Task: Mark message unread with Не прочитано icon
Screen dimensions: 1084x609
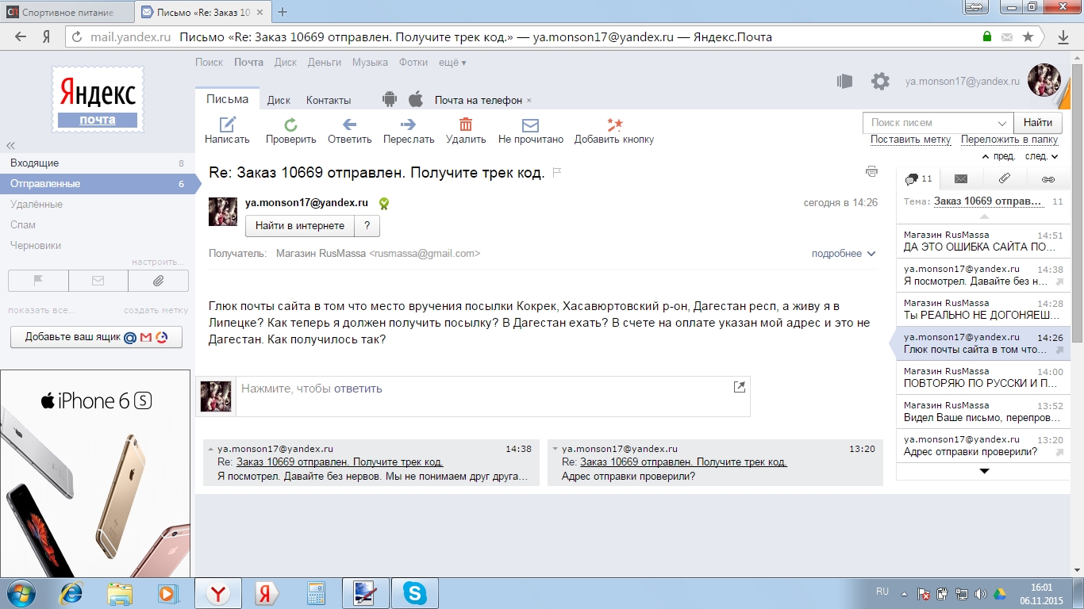Action: 530,125
